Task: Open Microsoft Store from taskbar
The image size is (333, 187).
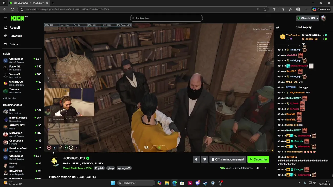Action: (x=182, y=183)
